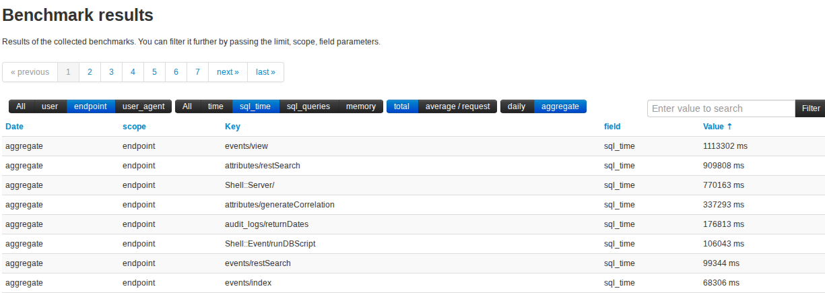The image size is (825, 293).
Task: Toggle the 'endpoint' scope filter
Action: pos(90,106)
